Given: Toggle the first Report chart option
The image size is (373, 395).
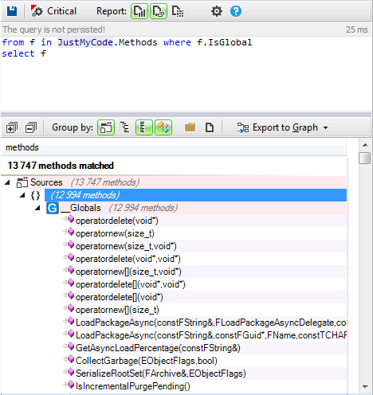Looking at the screenshot, I should pos(139,11).
